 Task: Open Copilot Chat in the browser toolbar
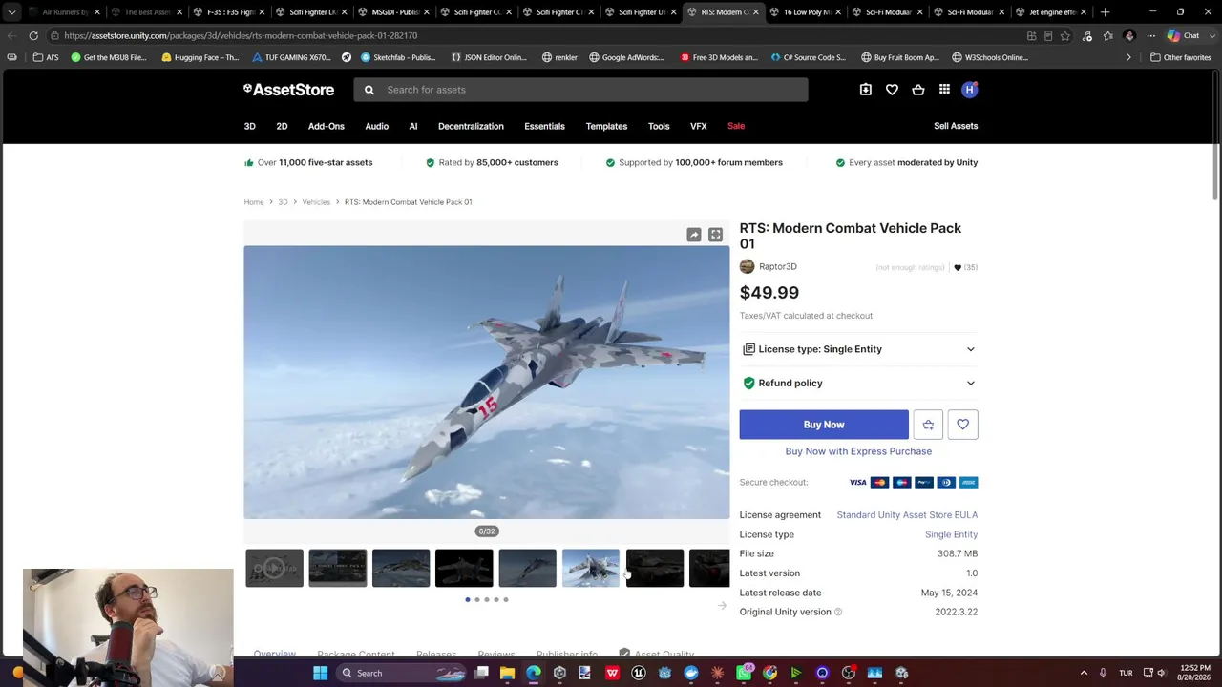tap(1183, 35)
